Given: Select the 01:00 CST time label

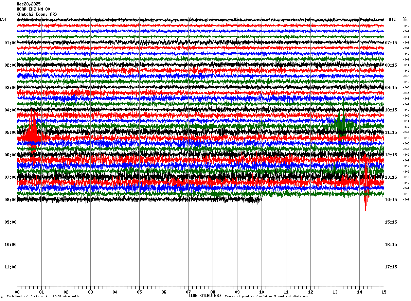Looking at the screenshot, I should (x=11, y=43).
